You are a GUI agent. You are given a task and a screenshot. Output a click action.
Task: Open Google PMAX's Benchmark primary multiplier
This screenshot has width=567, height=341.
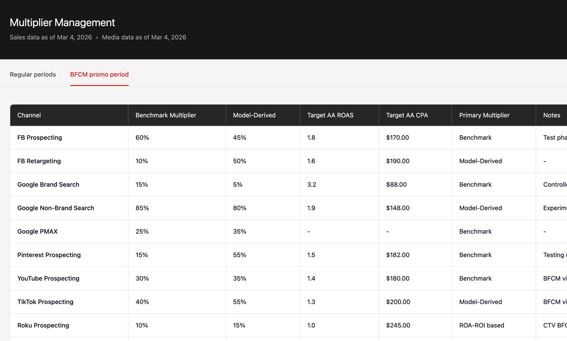[x=475, y=231]
